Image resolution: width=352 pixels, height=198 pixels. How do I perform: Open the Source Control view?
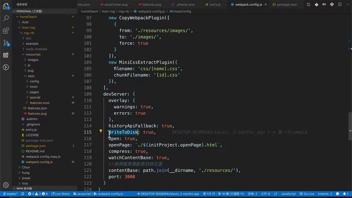(6, 43)
